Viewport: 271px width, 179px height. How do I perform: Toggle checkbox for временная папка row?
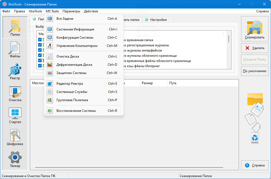click(40, 39)
